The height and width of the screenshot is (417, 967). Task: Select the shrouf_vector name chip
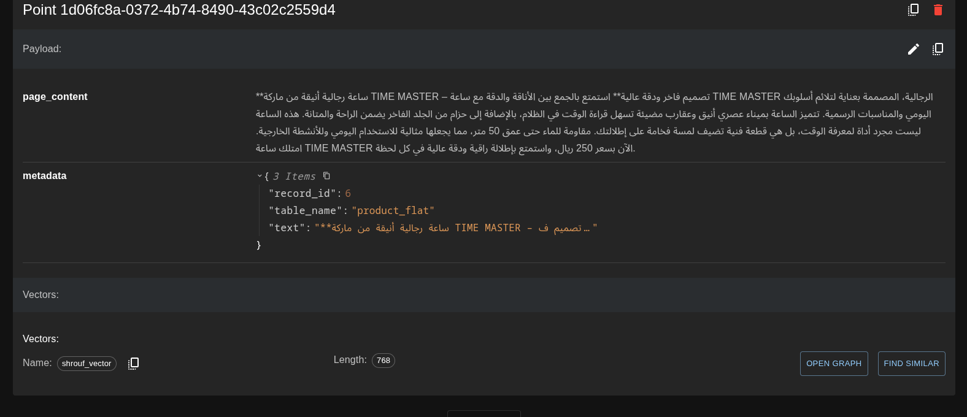coord(87,364)
